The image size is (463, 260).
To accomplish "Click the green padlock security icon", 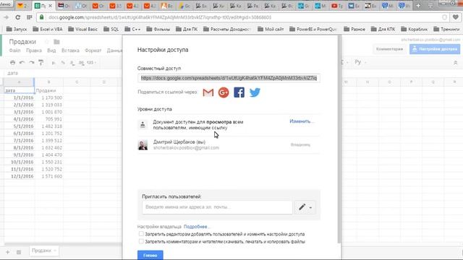I will click(x=42, y=17).
